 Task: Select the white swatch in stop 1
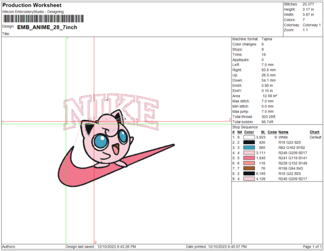click(249, 137)
